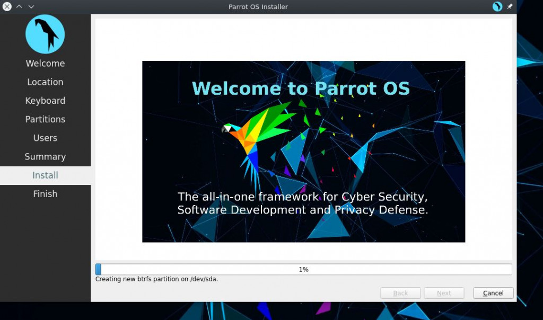
Task: Click the pin window icon in the title bar
Action: [x=510, y=6]
